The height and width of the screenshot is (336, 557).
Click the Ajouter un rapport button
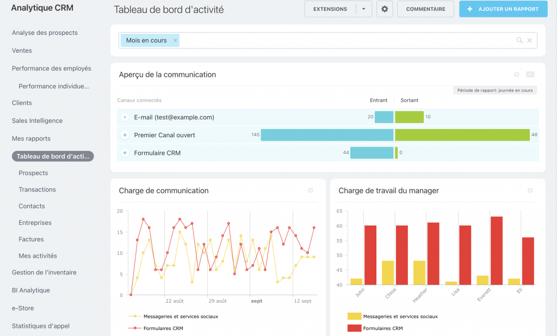(503, 9)
